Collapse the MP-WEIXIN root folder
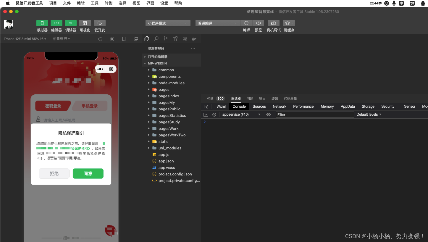 click(171, 63)
